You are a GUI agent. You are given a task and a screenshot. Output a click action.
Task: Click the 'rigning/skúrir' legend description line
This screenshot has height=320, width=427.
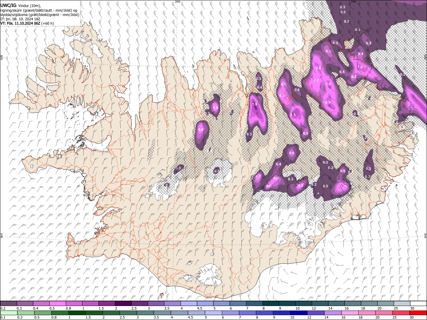point(39,10)
